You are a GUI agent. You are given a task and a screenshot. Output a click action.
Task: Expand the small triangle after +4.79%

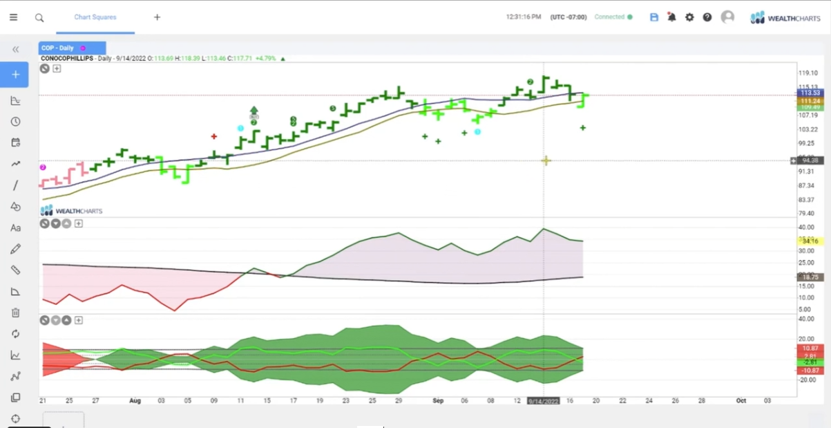(283, 59)
